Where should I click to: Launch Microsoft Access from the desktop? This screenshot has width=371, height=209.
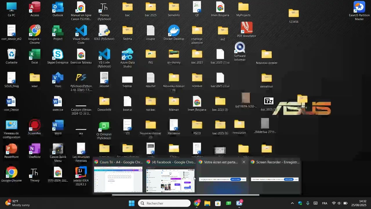click(35, 9)
